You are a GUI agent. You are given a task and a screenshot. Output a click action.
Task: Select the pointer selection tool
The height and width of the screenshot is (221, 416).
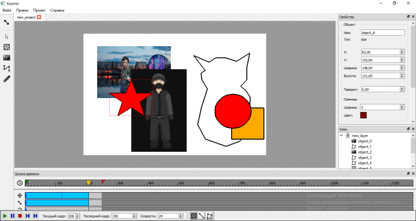(6, 36)
